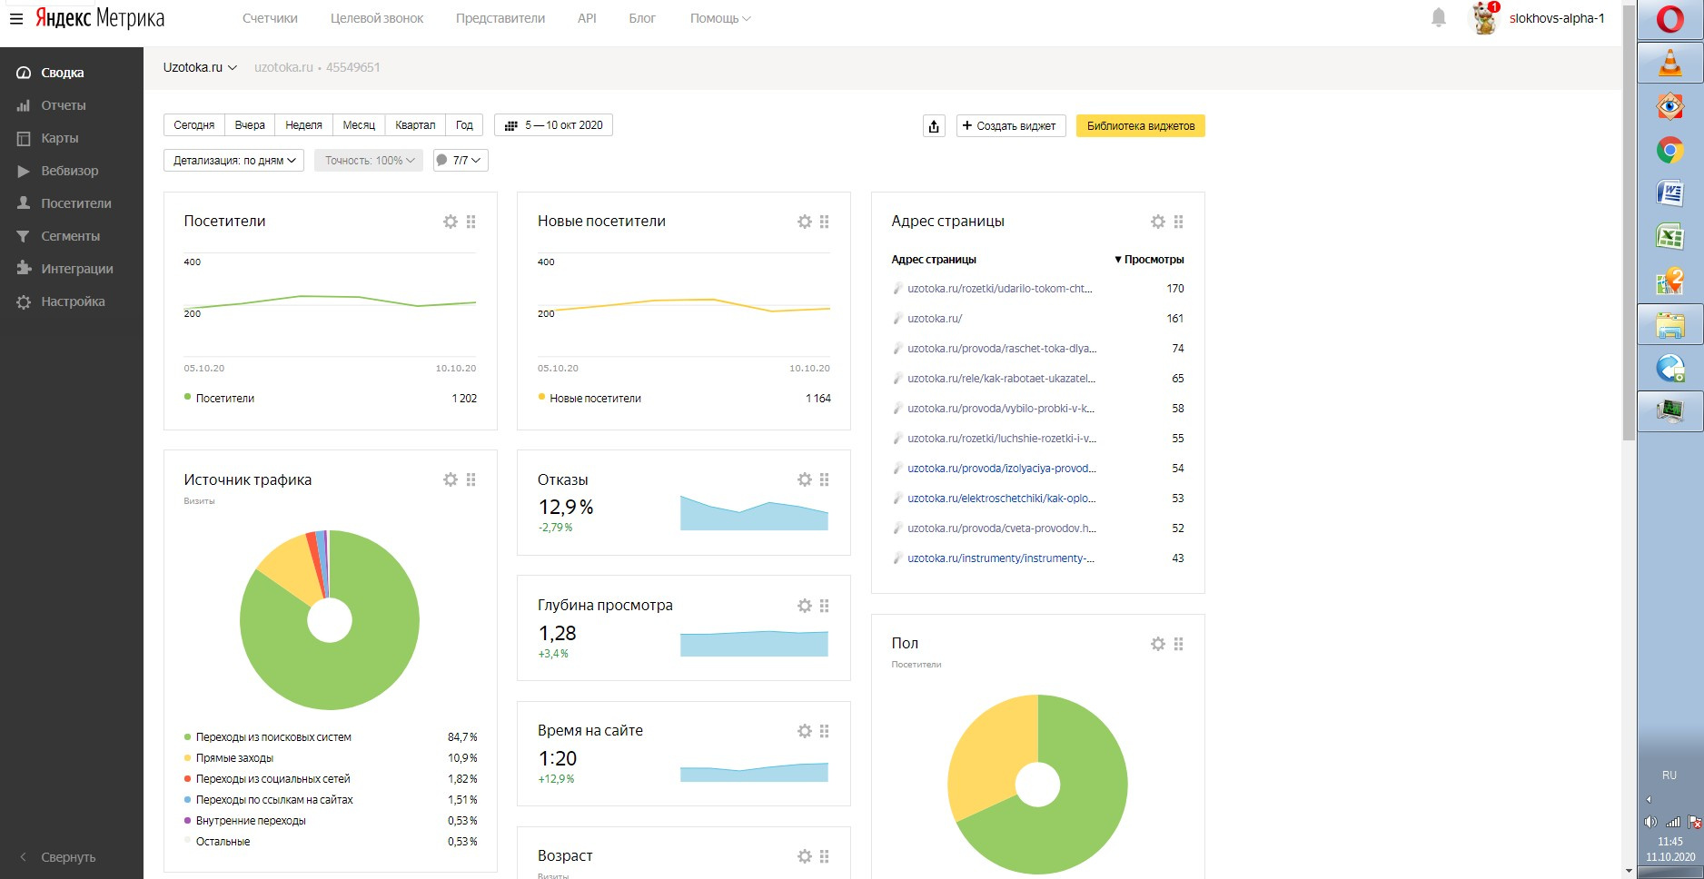1704x879 pixels.
Task: Open Вебвизор in the left sidebar
Action: (x=69, y=171)
